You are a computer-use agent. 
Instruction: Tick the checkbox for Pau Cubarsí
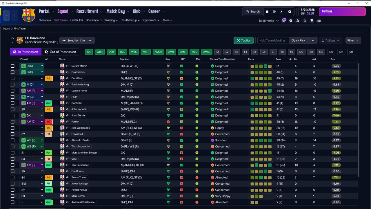[x=12, y=72]
